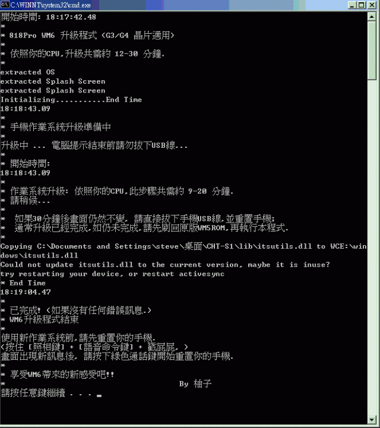The image size is (380, 428).
Task: Click the 請按任意鍵繼續 prompt line
Action: click(51, 393)
